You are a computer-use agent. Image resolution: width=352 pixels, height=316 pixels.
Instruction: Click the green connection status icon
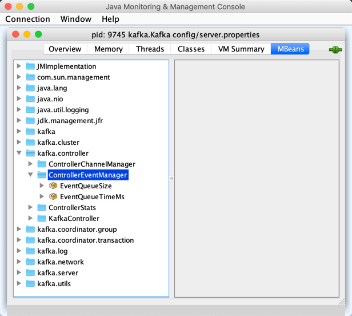[335, 50]
